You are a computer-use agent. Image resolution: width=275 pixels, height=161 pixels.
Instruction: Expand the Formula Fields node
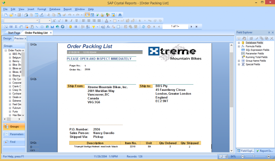point(239,46)
